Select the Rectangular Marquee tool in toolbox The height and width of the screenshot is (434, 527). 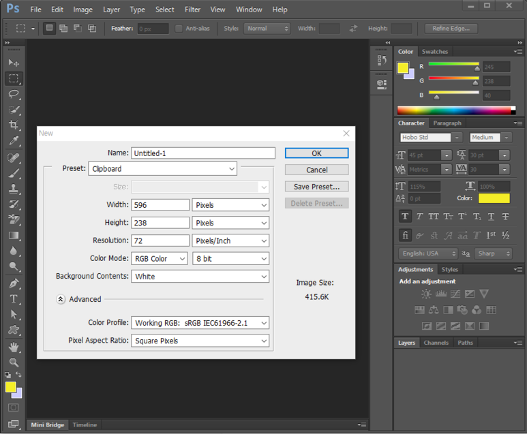[14, 78]
